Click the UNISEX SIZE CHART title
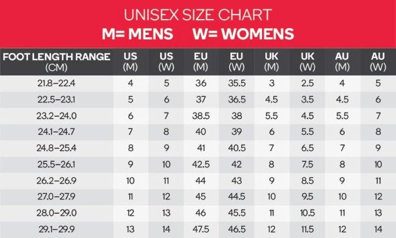 [x=198, y=14]
